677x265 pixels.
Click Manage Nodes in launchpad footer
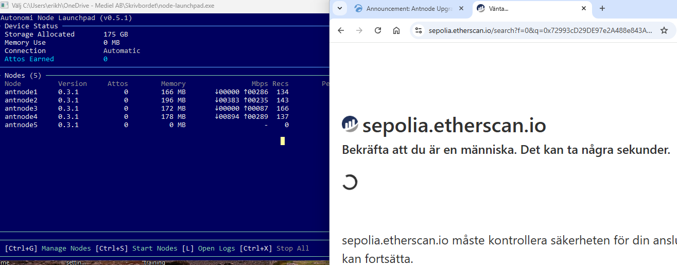point(66,248)
